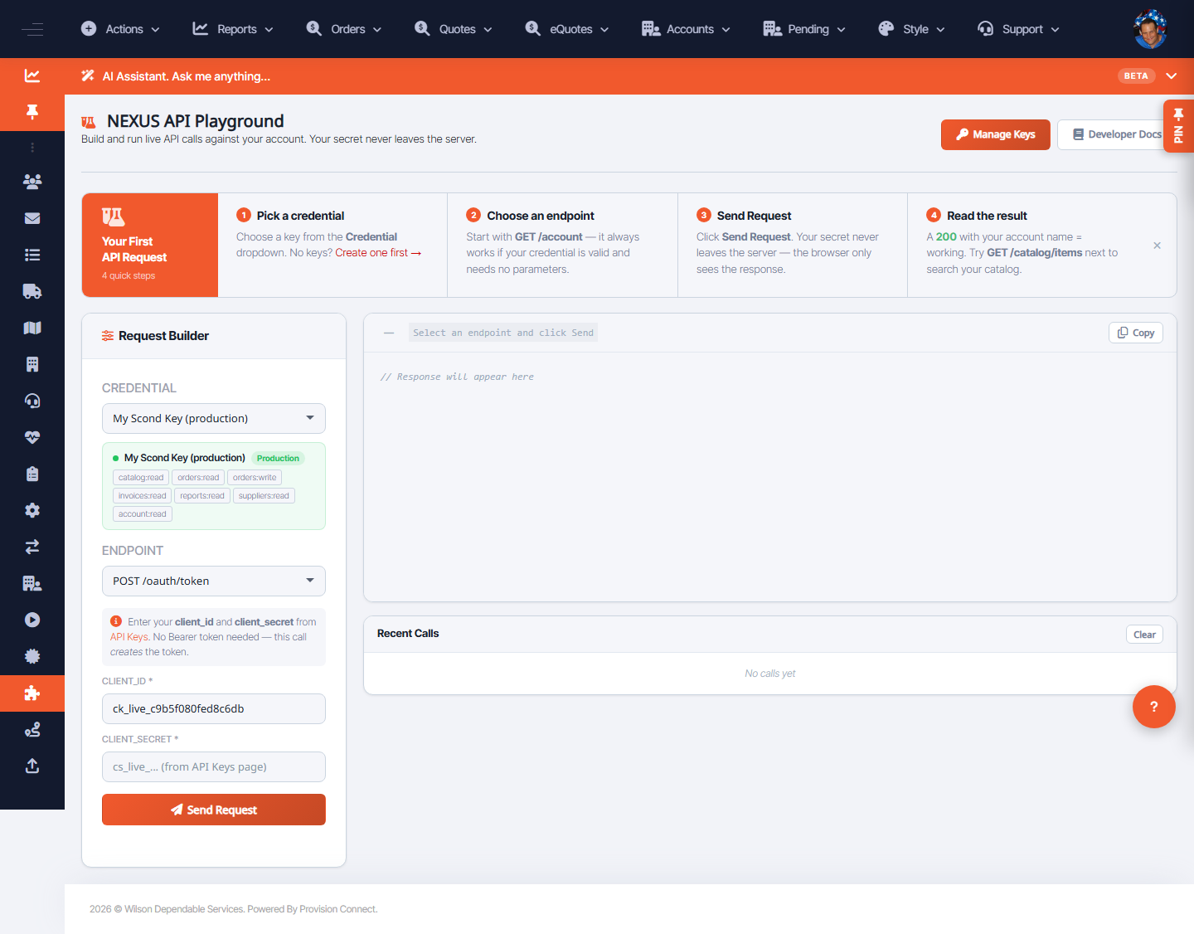Click the Send Request button
Screen dimensions: 1194x934
coord(214,810)
